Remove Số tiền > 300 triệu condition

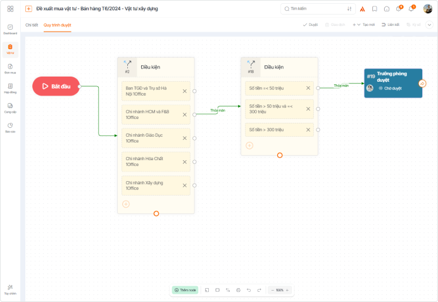click(x=308, y=130)
